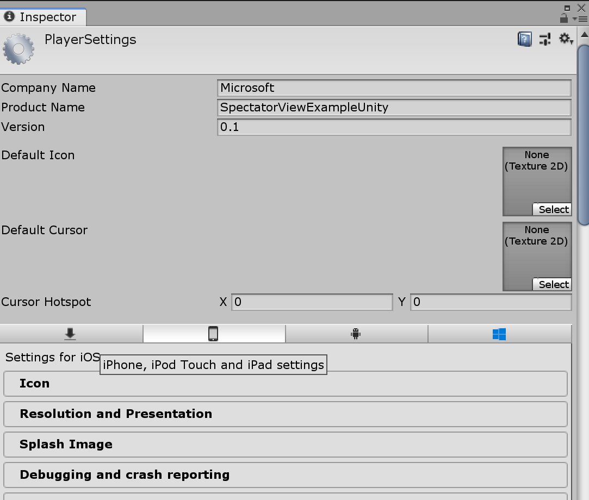Open Windows Store platform settings

[499, 334]
